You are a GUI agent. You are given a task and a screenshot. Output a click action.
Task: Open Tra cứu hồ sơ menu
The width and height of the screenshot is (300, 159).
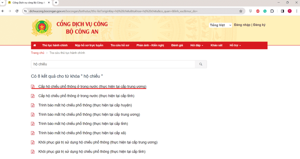click(x=120, y=45)
